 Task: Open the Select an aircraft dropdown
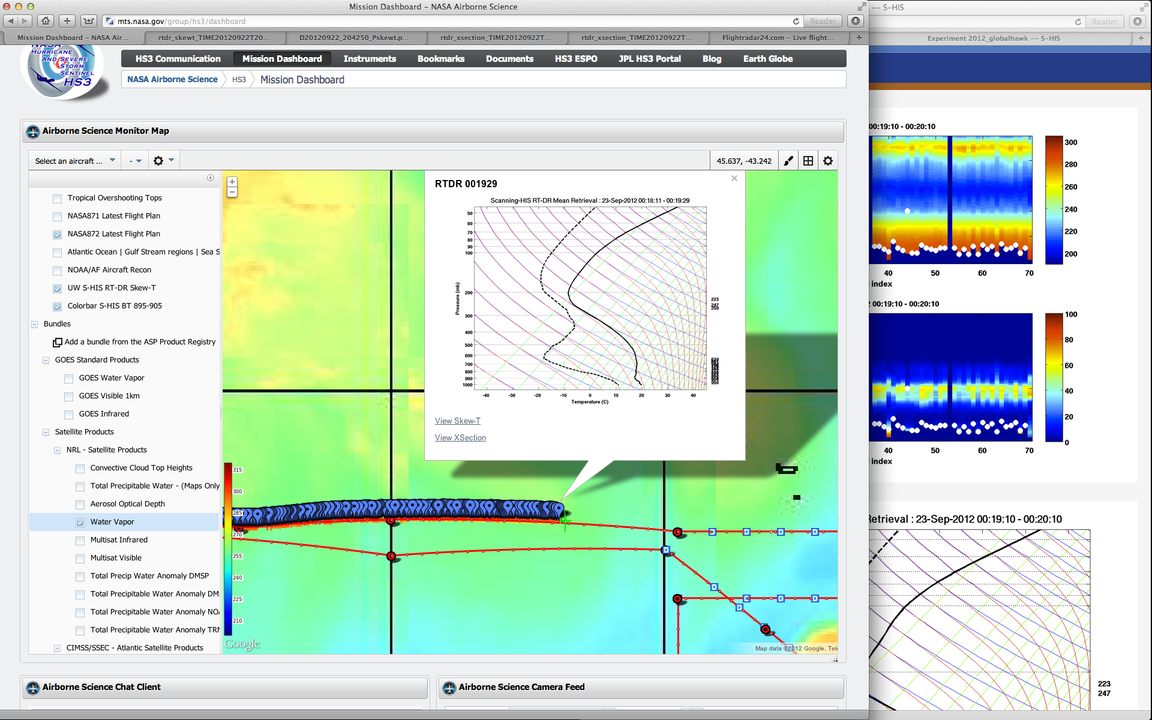point(74,161)
